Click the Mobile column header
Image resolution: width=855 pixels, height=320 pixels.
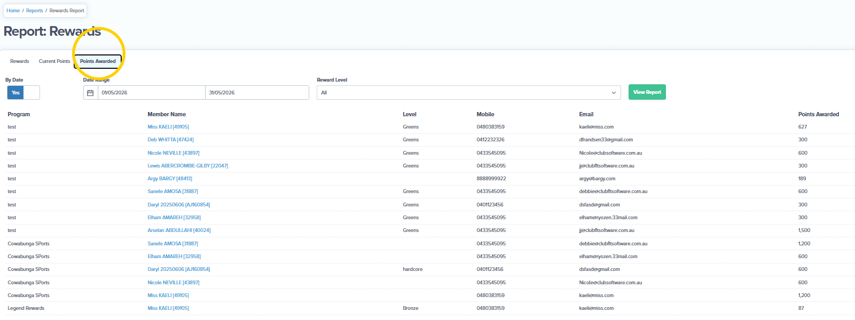click(485, 114)
